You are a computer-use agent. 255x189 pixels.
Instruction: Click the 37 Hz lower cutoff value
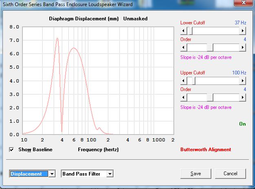pyautogui.click(x=240, y=23)
